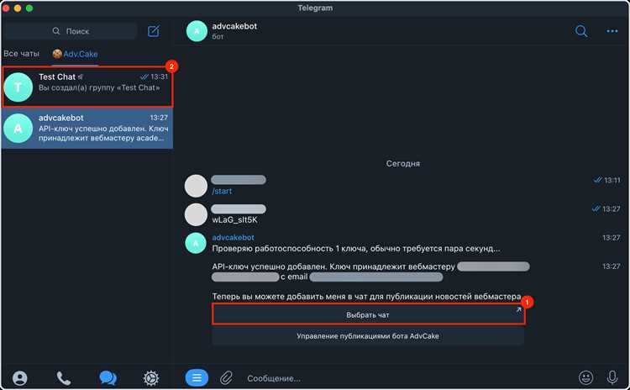Open the Calls section icon

tap(64, 378)
